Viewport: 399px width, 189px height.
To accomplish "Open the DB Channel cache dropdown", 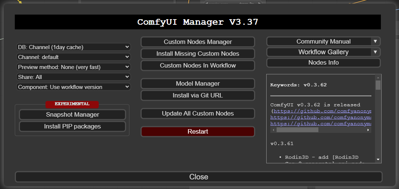I will 74,47.
